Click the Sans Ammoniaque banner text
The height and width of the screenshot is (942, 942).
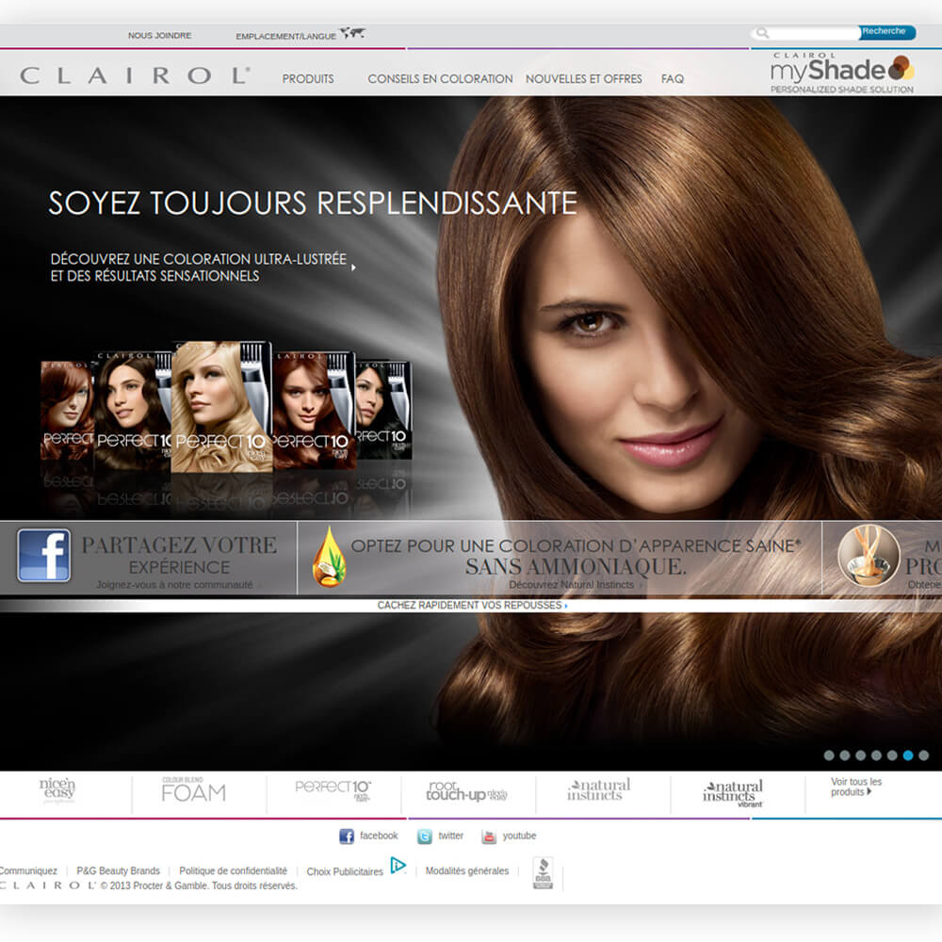[x=577, y=566]
